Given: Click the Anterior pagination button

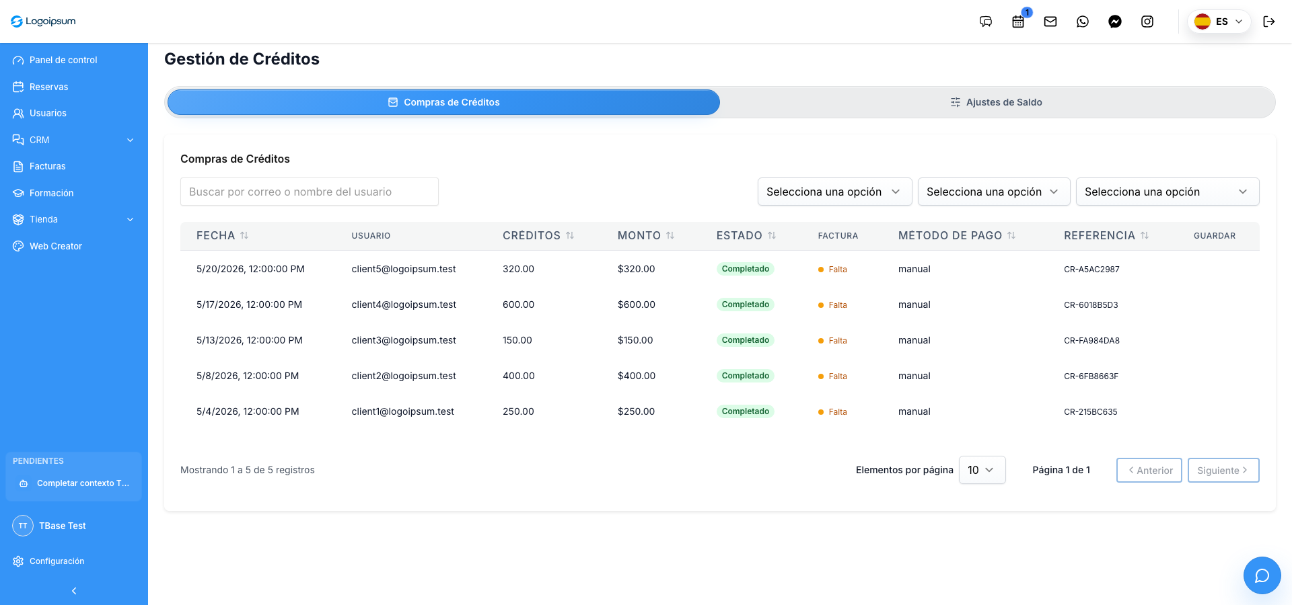Looking at the screenshot, I should tap(1149, 470).
